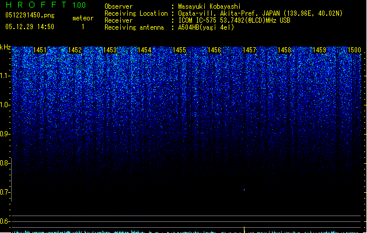Screen dimensions: 367x233
Task: Click the kHz axis unit label
Action: coord(6,47)
